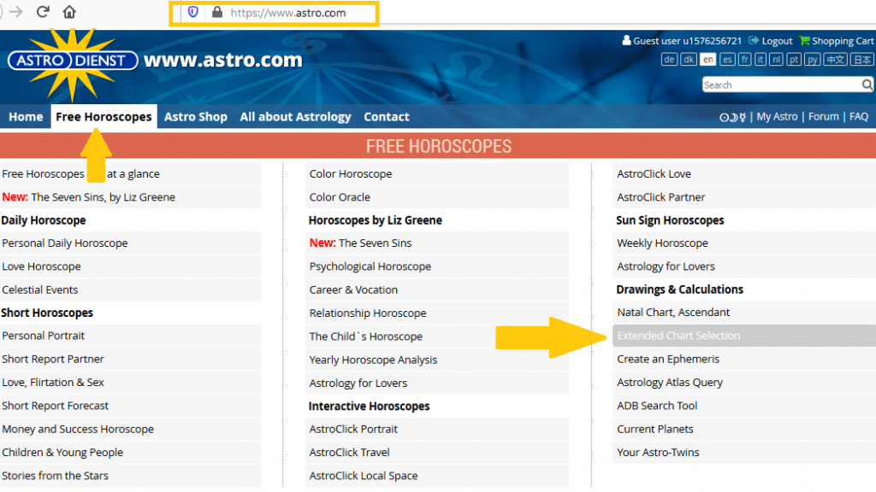Switch language to Italian (it)
Viewport: 876px width, 492px height.
[x=761, y=59]
